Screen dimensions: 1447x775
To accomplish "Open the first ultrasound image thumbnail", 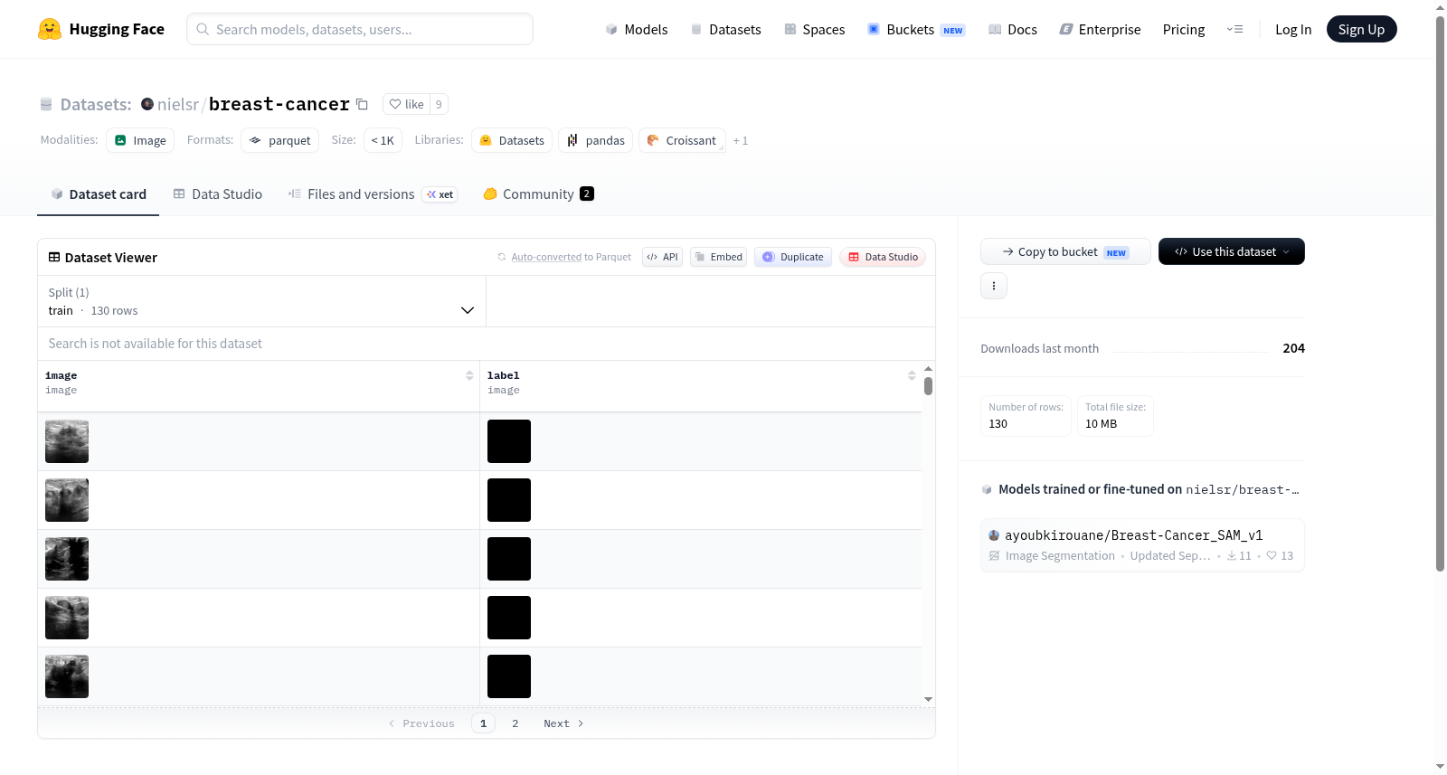I will [x=67, y=441].
